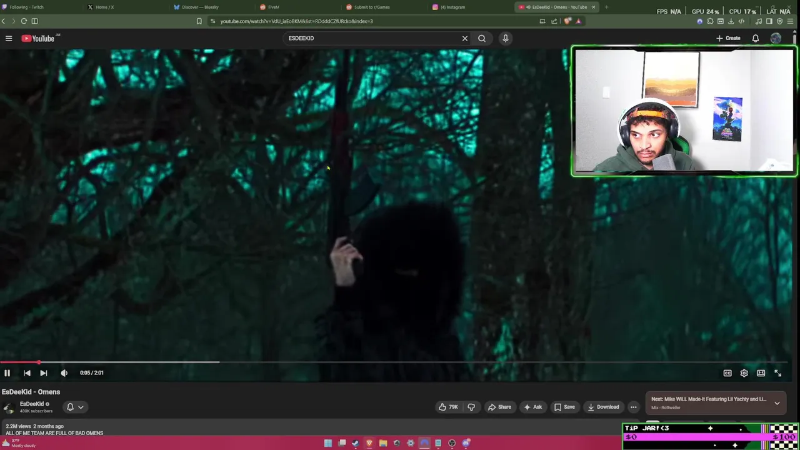Open the EsDeeKid channel avatar

point(9,407)
